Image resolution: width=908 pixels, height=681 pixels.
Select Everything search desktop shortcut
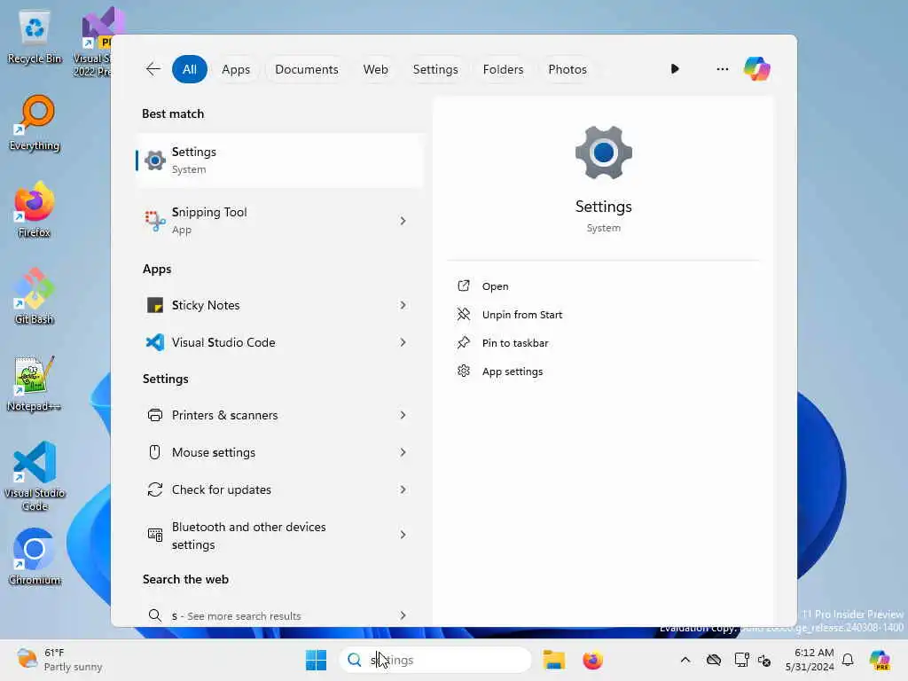point(35,123)
